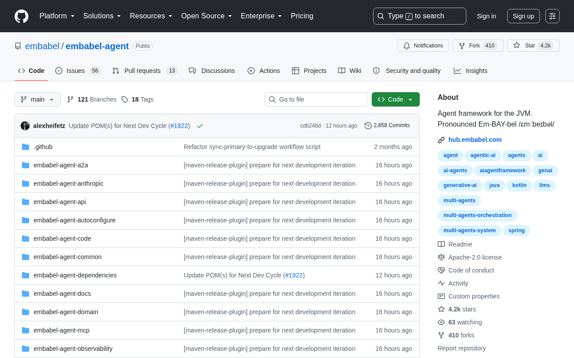574x358 pixels.
Task: Click the repository book icon beside embabel
Action: point(18,46)
